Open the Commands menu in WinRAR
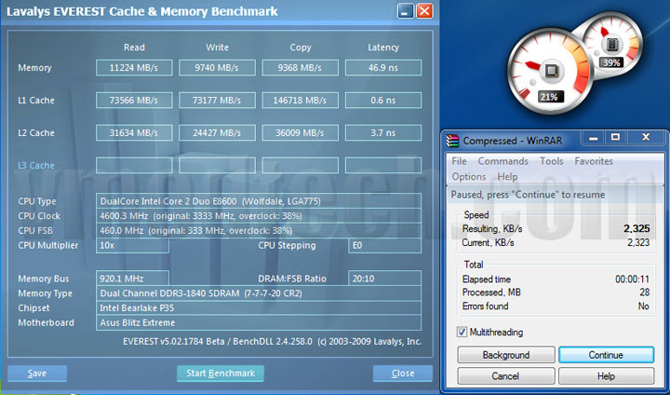Image resolution: width=670 pixels, height=395 pixels. (x=502, y=161)
